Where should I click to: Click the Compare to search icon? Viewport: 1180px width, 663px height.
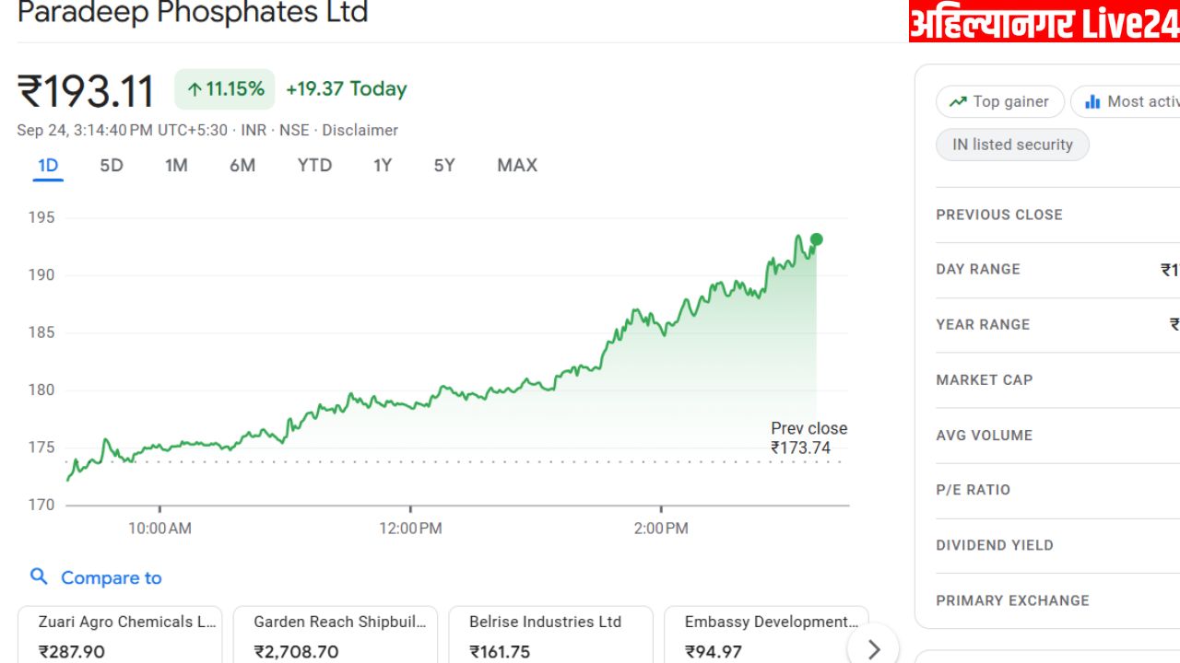point(39,576)
